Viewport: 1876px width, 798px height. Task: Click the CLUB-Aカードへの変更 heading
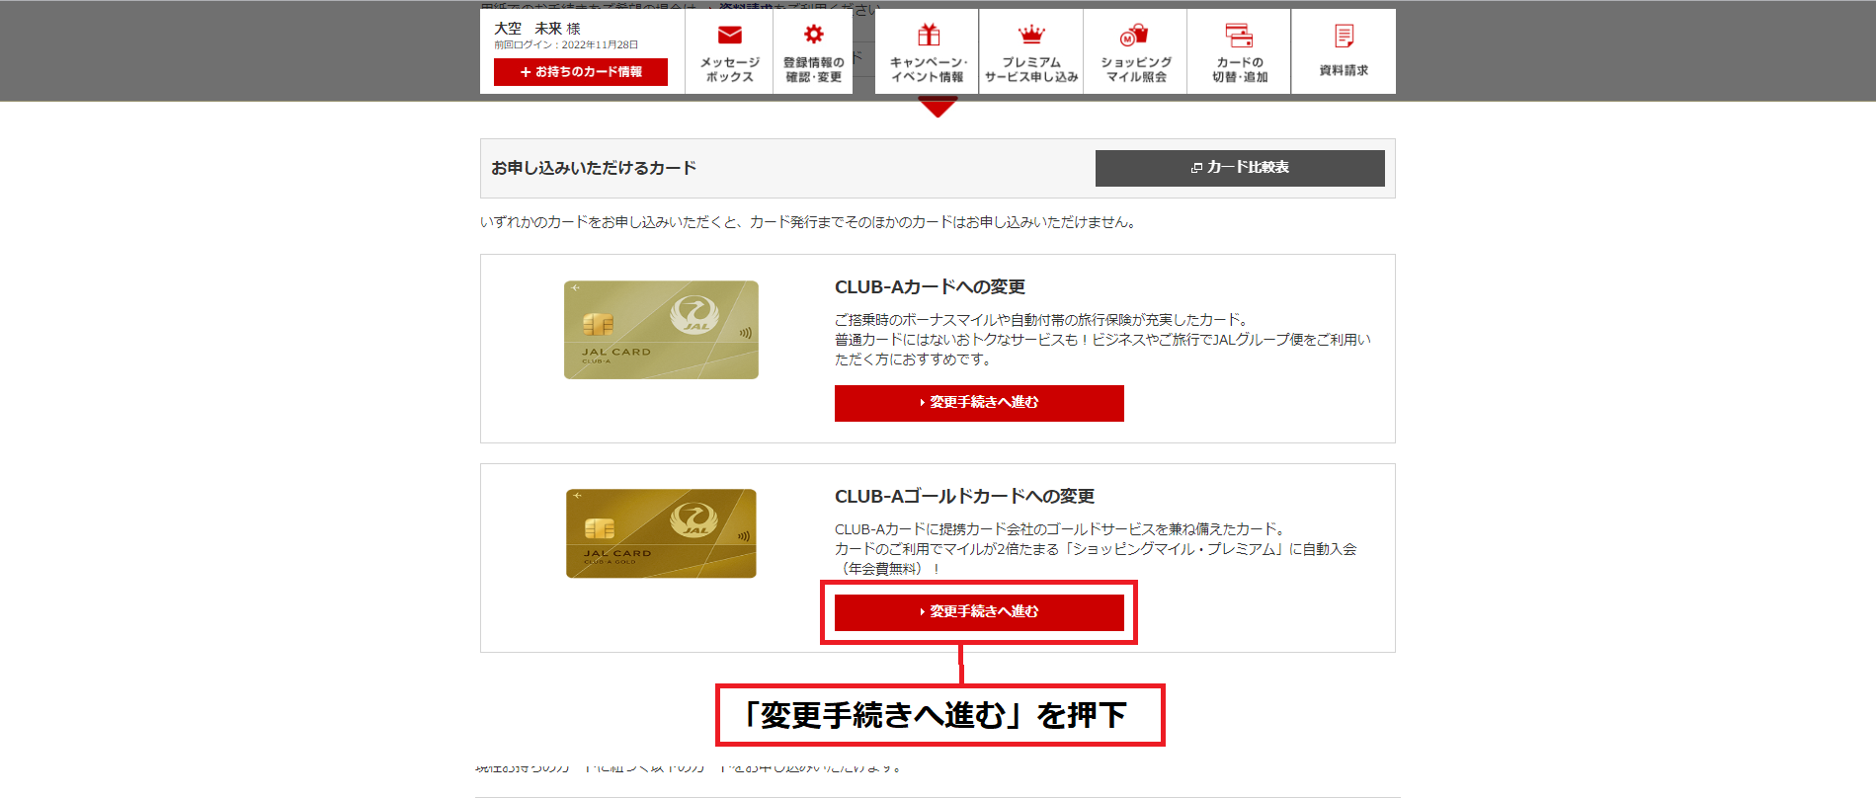tap(930, 287)
